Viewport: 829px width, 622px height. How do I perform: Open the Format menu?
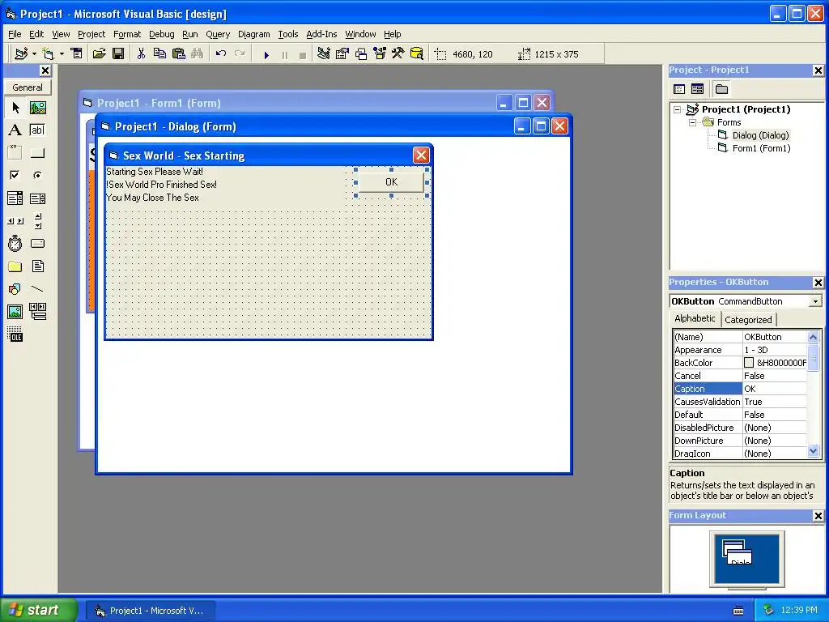127,34
